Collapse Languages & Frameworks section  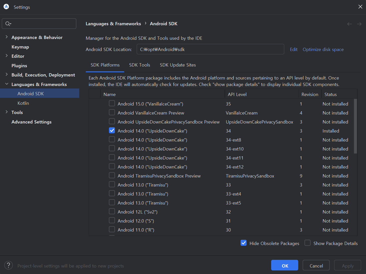(x=7, y=84)
